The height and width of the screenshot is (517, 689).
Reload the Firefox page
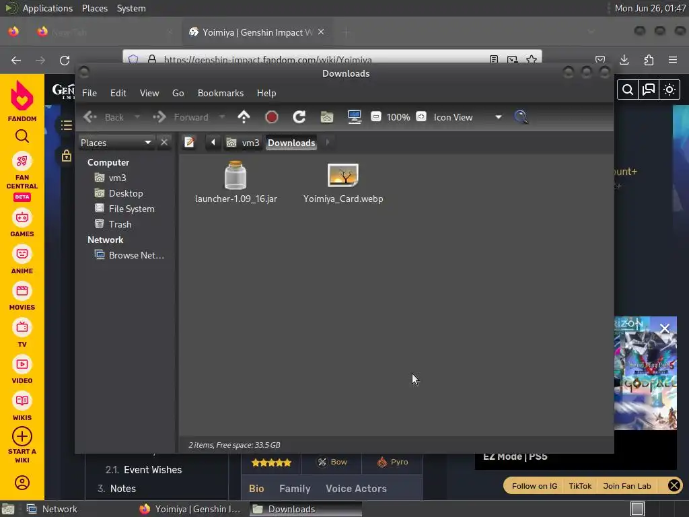(x=65, y=60)
